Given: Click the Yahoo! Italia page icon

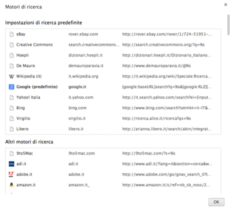Looking at the screenshot, I should pyautogui.click(x=11, y=97).
